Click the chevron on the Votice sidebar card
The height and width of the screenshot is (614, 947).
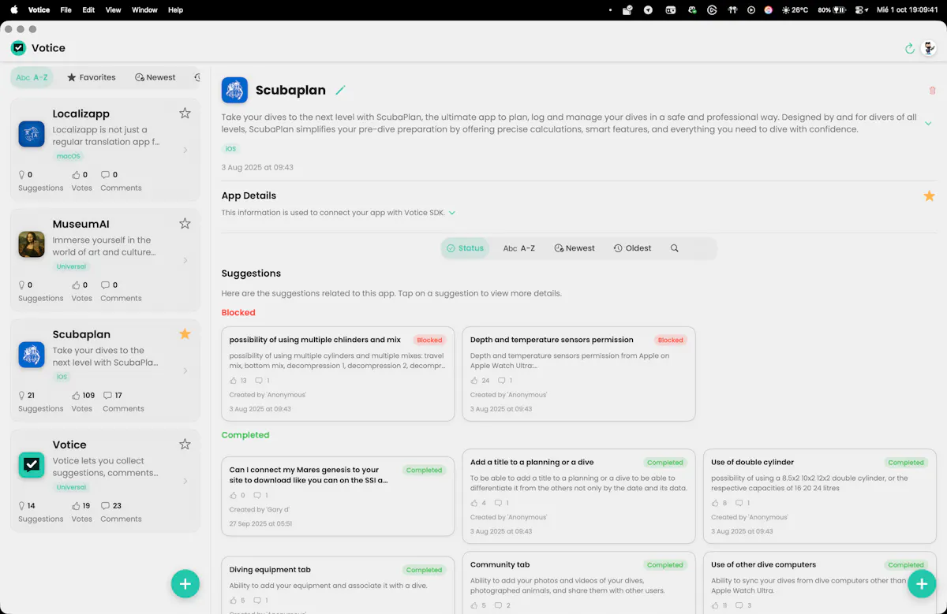tap(185, 481)
